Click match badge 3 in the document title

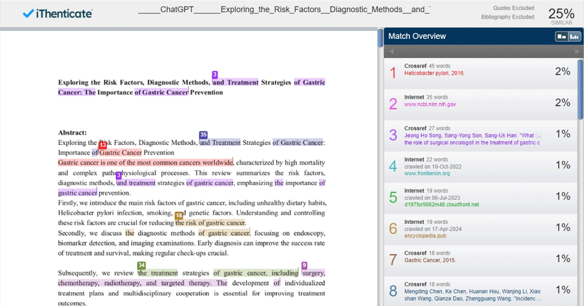(215, 75)
